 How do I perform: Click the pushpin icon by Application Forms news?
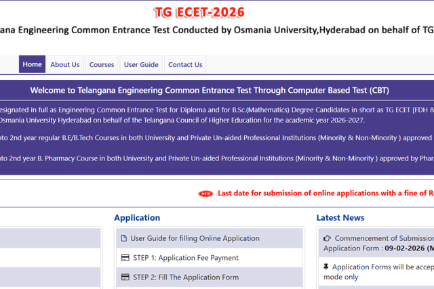pyautogui.click(x=325, y=267)
